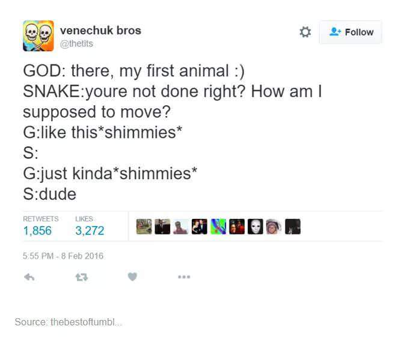Open the gear settings menu
The height and width of the screenshot is (338, 404).
[x=305, y=32]
